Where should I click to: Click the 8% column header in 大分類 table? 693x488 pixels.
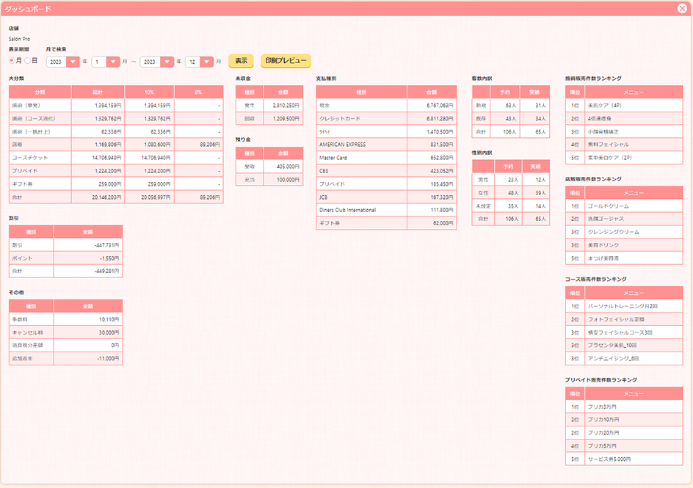click(199, 92)
